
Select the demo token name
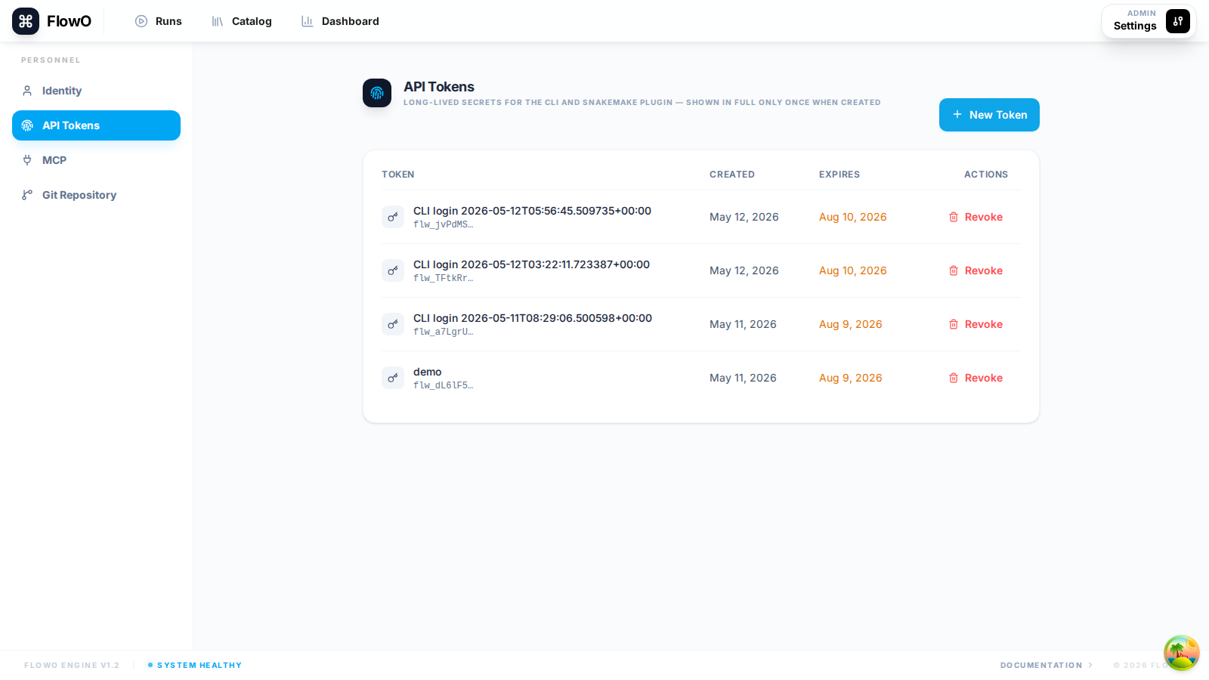click(428, 372)
